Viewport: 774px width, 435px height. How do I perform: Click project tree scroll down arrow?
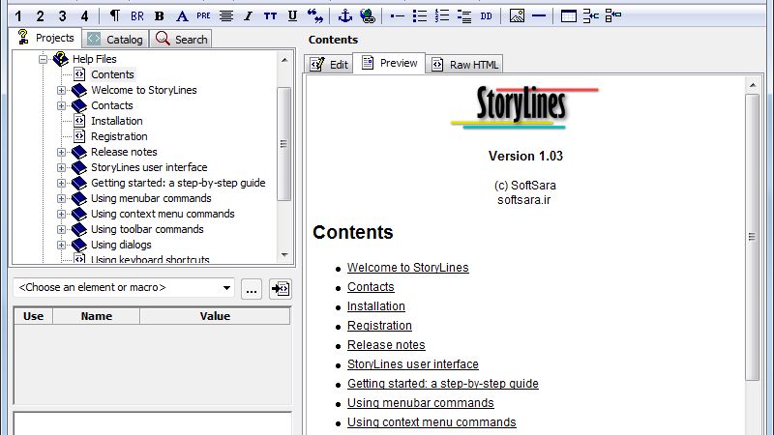point(284,255)
